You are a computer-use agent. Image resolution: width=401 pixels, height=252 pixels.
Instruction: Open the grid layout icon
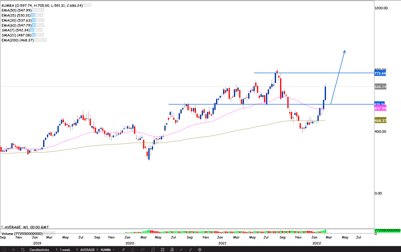163,249
